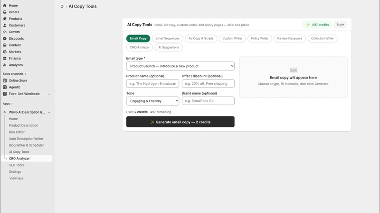Click the Online Store icon

(x=5, y=80)
